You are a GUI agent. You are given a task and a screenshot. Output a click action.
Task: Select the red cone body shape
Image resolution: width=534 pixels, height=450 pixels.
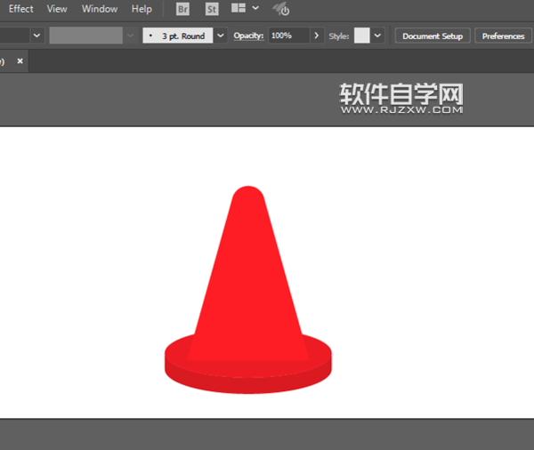(x=248, y=272)
